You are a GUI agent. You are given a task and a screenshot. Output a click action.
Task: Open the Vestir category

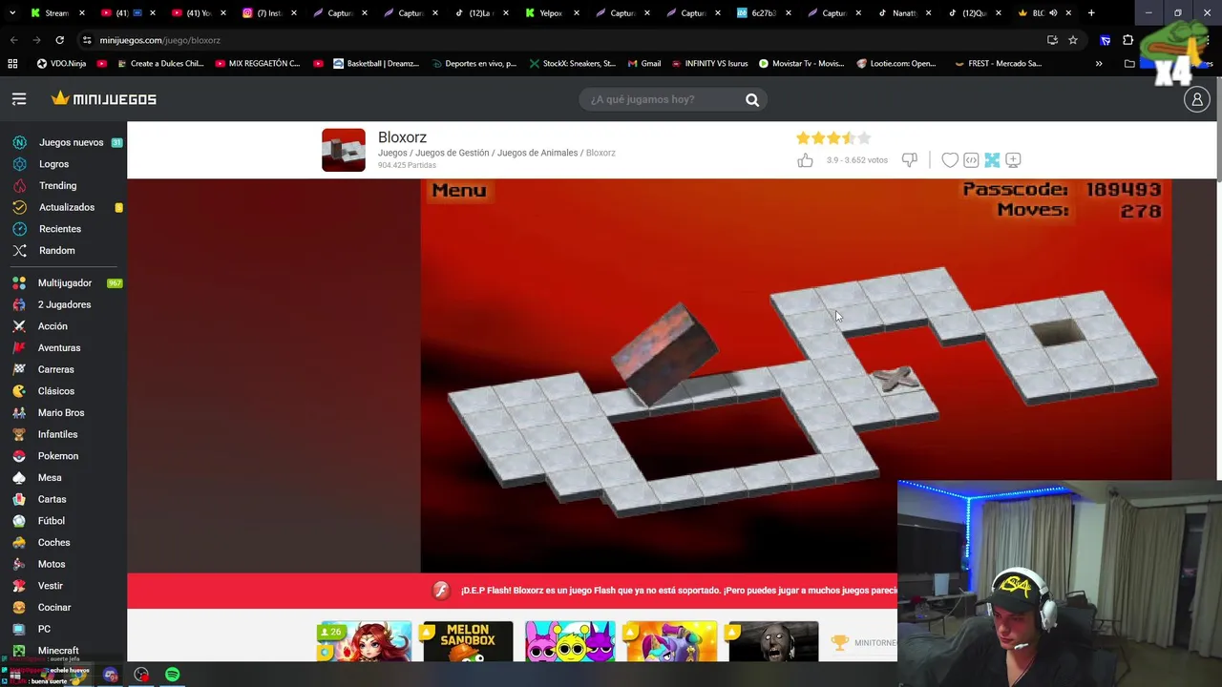[50, 586]
